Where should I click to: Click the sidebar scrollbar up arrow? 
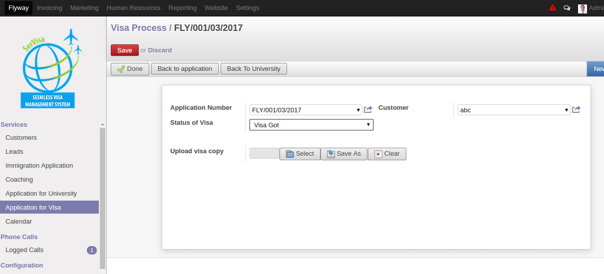click(102, 125)
